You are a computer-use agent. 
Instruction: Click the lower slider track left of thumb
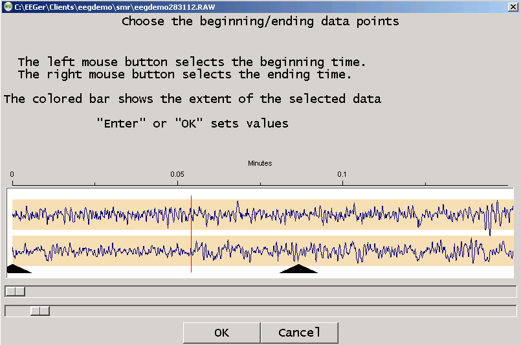[17, 311]
